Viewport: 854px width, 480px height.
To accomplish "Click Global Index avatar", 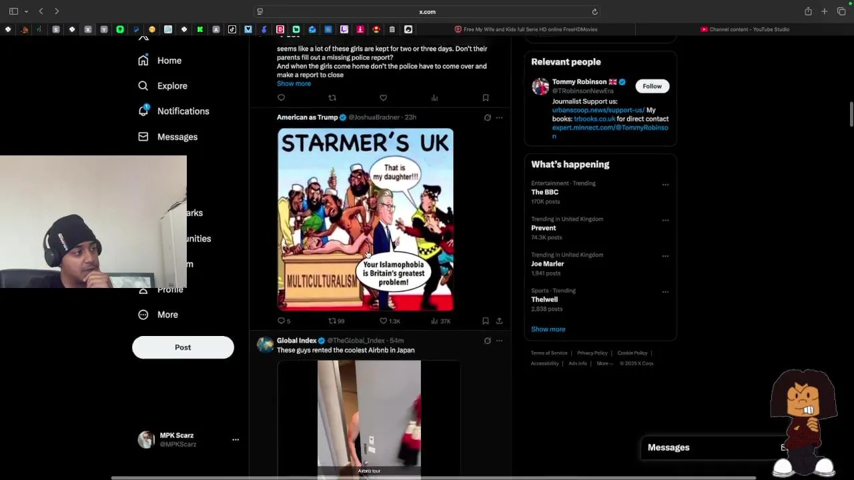I will [x=266, y=345].
